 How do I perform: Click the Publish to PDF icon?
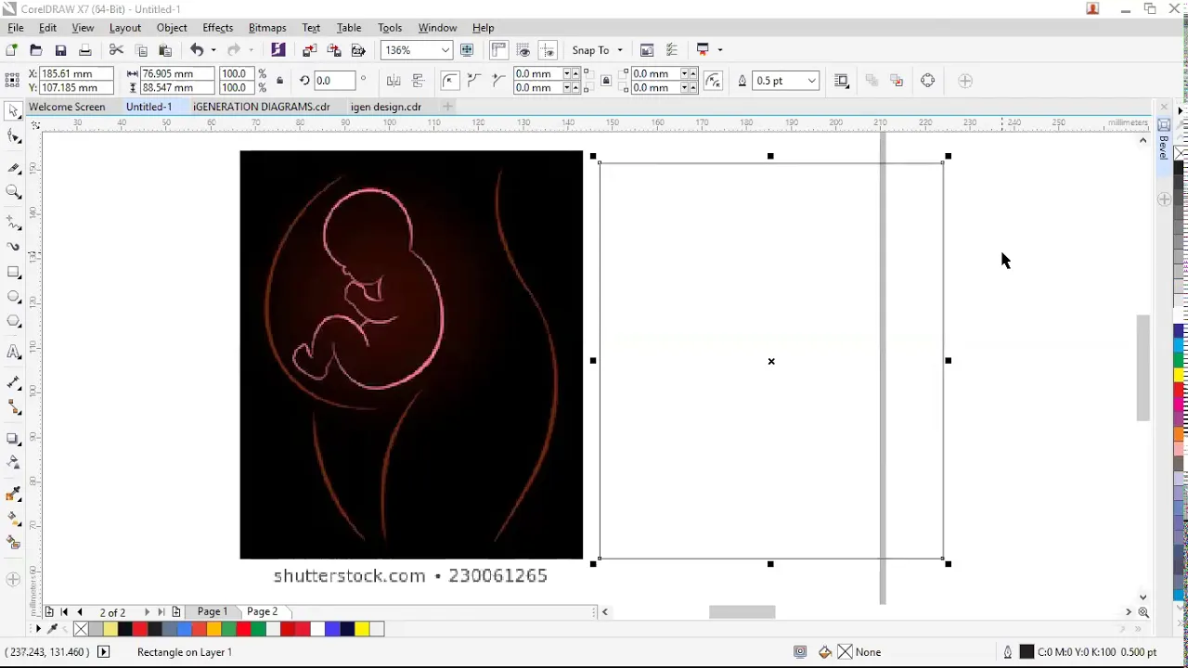pos(358,50)
